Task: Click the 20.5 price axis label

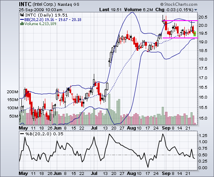Action: click(x=203, y=17)
